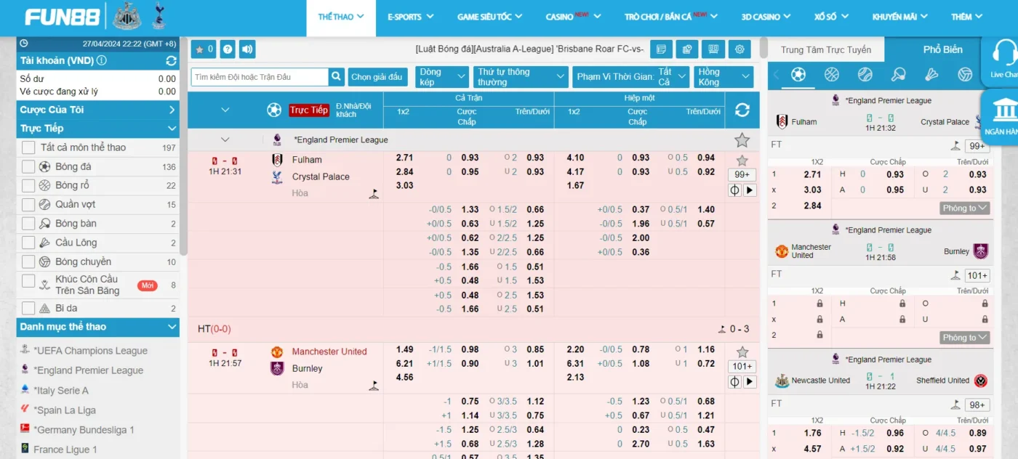Collapse the Danh mục thể thao section

[x=98, y=327]
